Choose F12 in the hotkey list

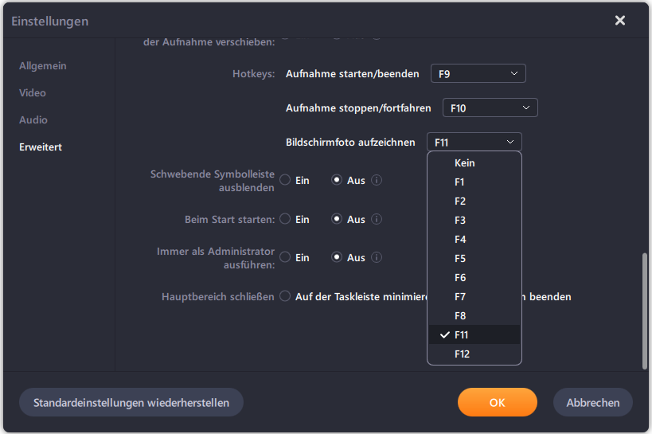pos(474,354)
